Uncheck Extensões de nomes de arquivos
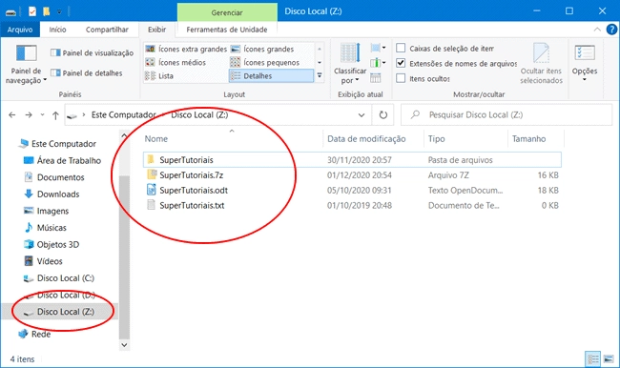620x368 pixels. [x=401, y=63]
